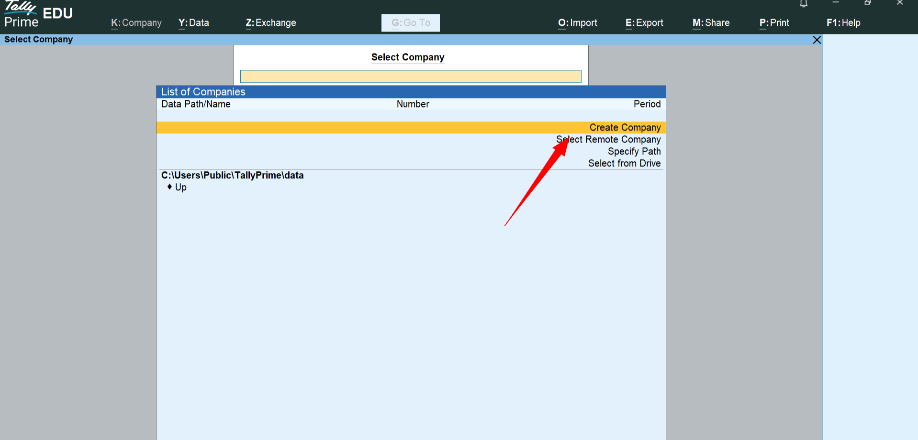Open the E: Export menu

point(644,23)
